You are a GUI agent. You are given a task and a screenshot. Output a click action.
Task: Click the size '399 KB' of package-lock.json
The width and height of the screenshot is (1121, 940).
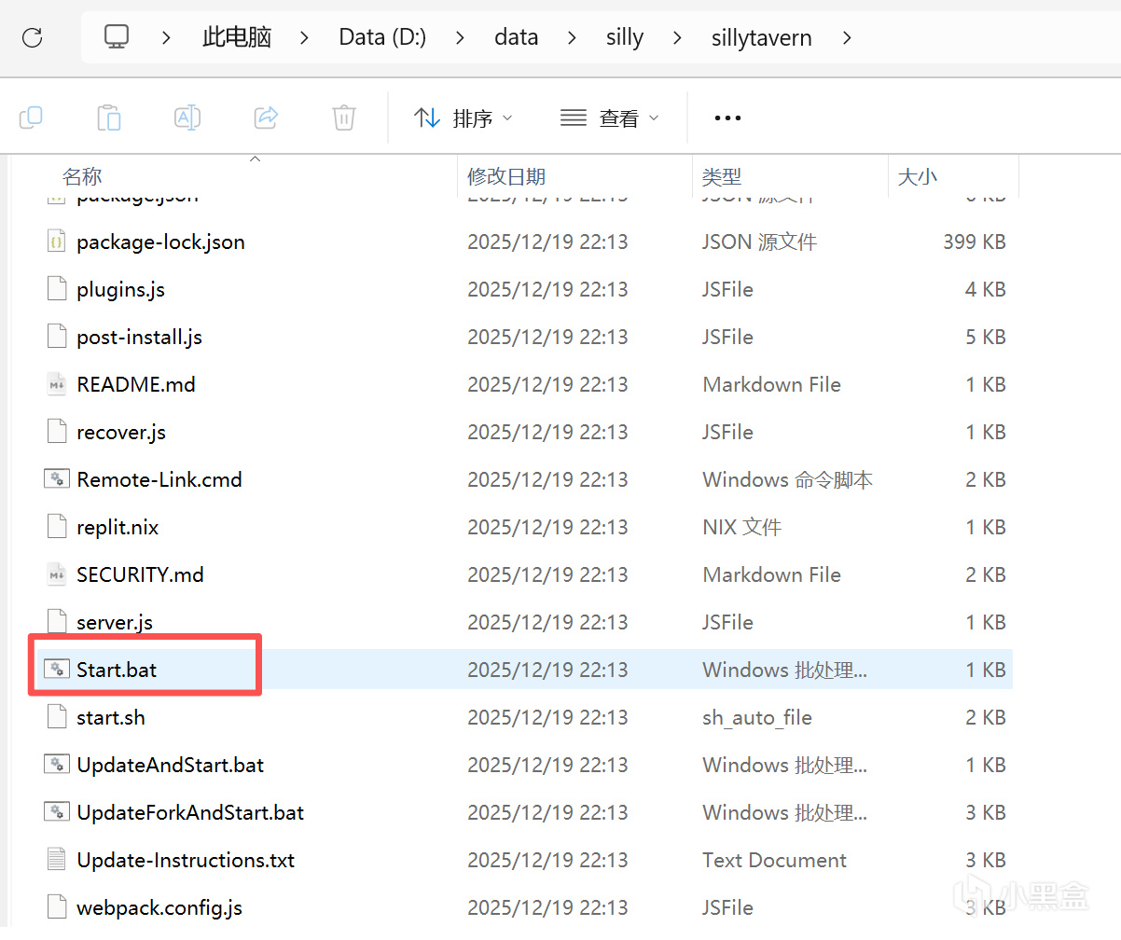click(974, 242)
